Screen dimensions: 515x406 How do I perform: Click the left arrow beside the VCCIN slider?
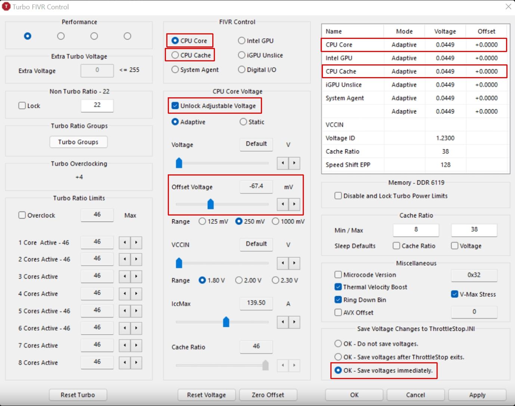[x=283, y=263]
